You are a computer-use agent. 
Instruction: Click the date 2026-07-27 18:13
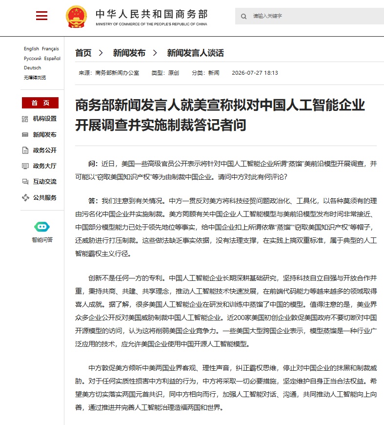click(x=255, y=73)
